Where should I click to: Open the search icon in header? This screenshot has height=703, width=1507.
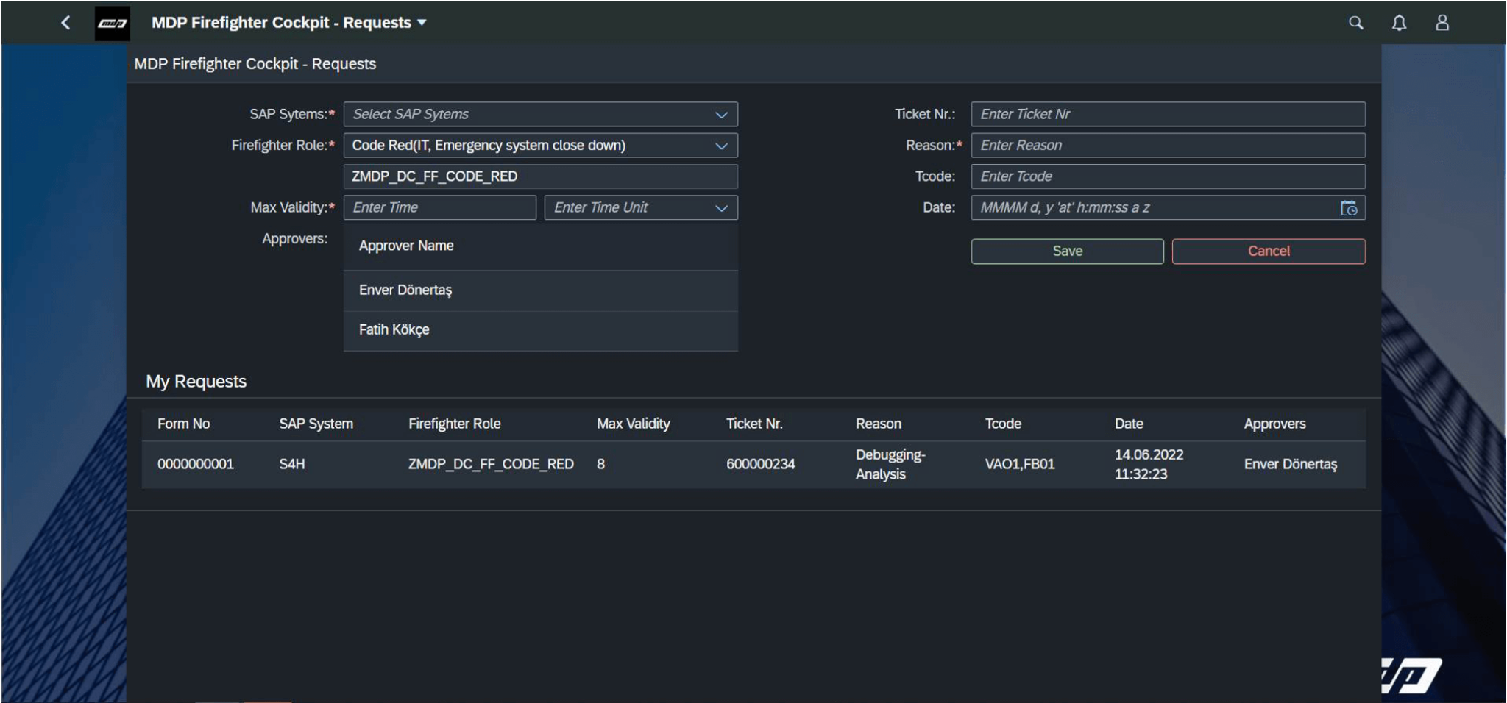click(1355, 23)
